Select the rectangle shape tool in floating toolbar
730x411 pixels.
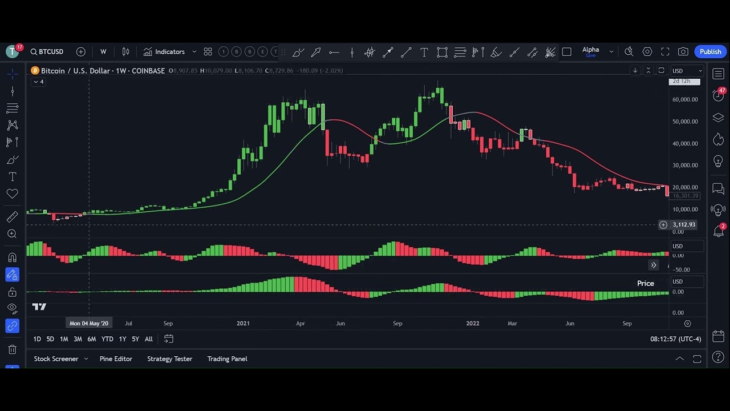coord(442,53)
